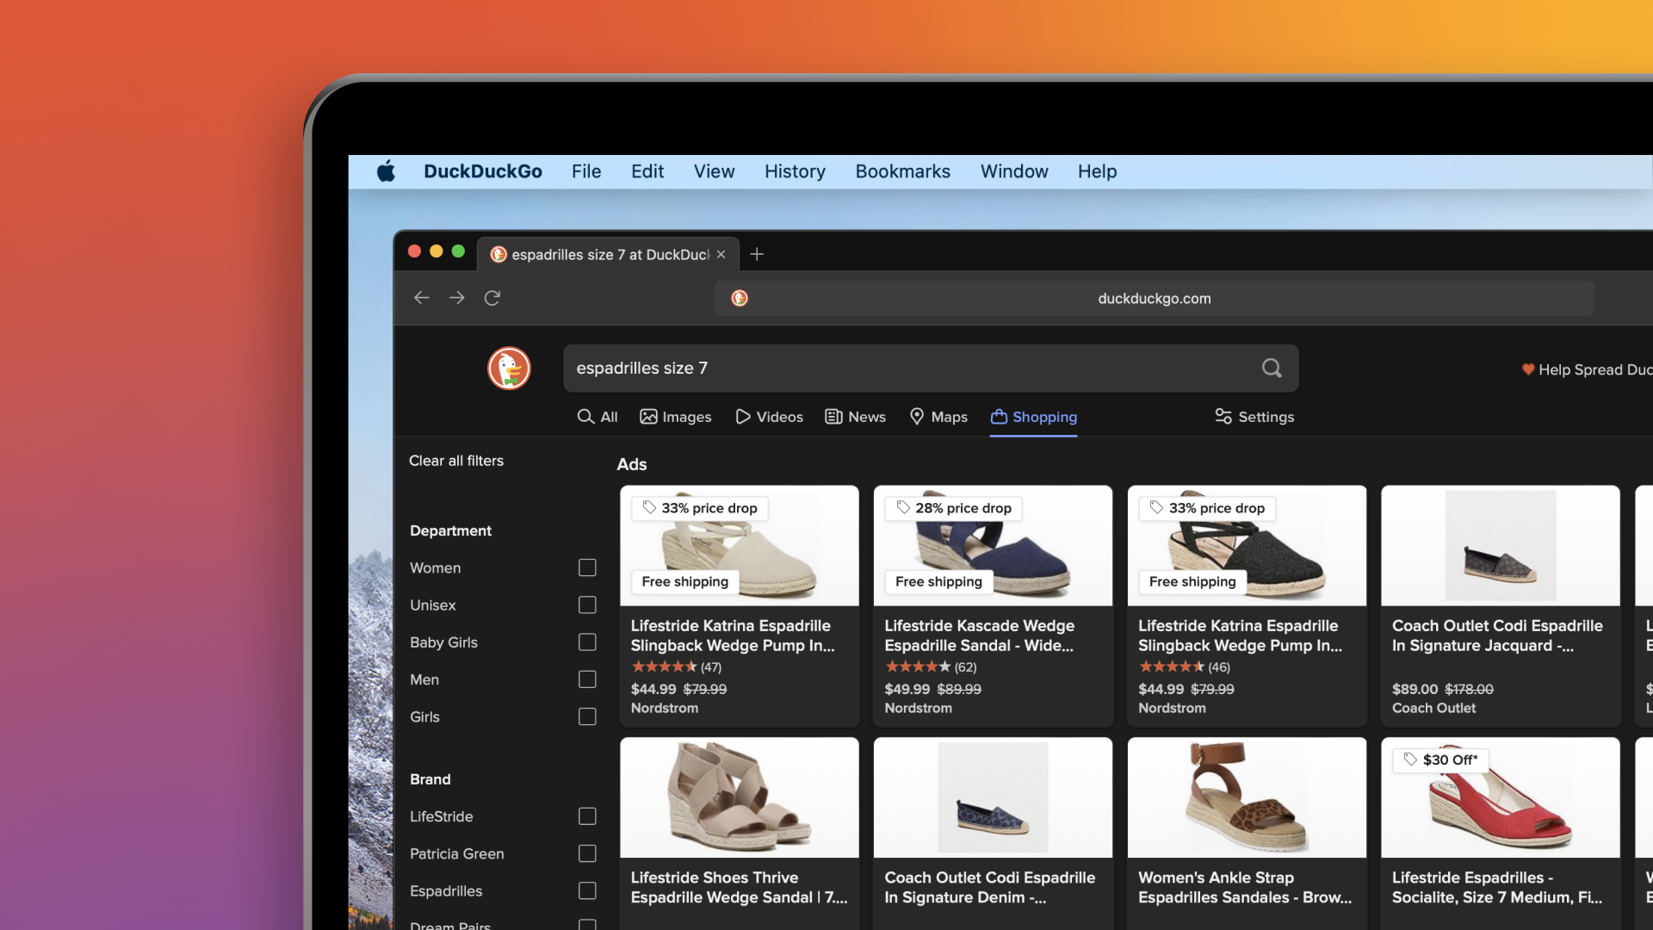The width and height of the screenshot is (1653, 930).
Task: Check the Men department filter
Action: pos(587,679)
